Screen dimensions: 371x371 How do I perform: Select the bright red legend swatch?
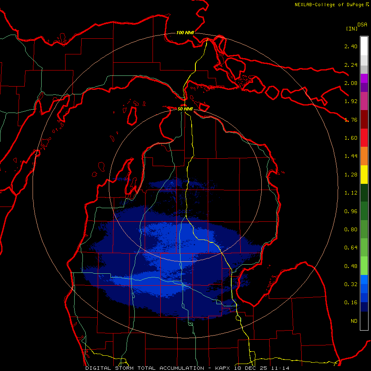[364, 138]
